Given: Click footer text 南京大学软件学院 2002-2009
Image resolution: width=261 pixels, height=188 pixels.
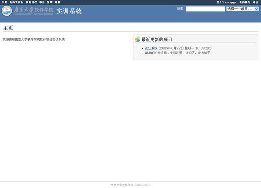Looking at the screenshot, I should (130, 185).
